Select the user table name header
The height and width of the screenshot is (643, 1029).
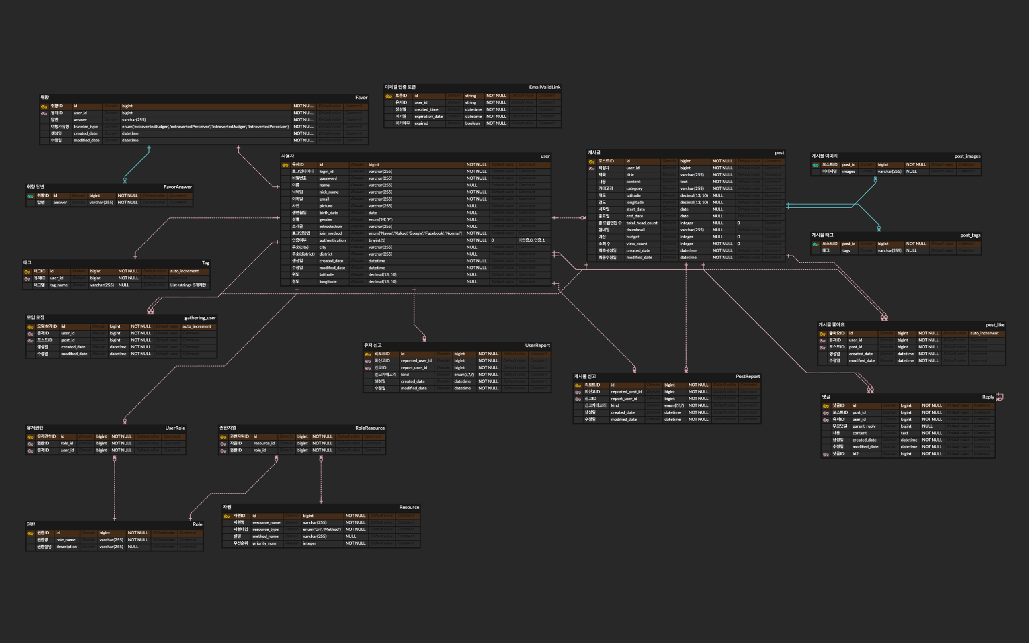coord(545,156)
